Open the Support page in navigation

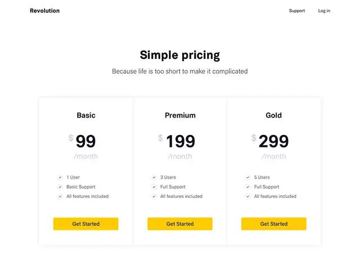click(297, 11)
